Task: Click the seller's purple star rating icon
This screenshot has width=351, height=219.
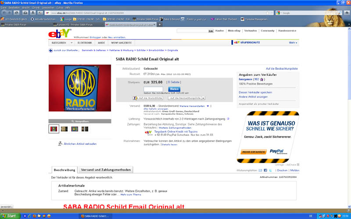Action: point(261,79)
